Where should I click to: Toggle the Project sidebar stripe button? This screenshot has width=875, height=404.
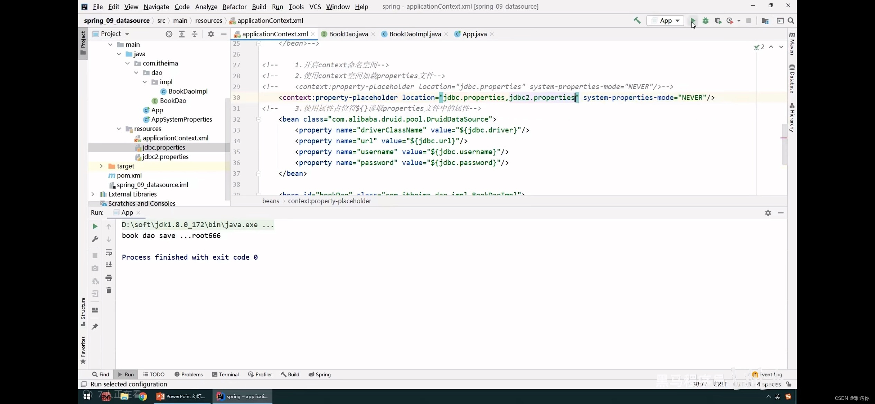[x=83, y=44]
